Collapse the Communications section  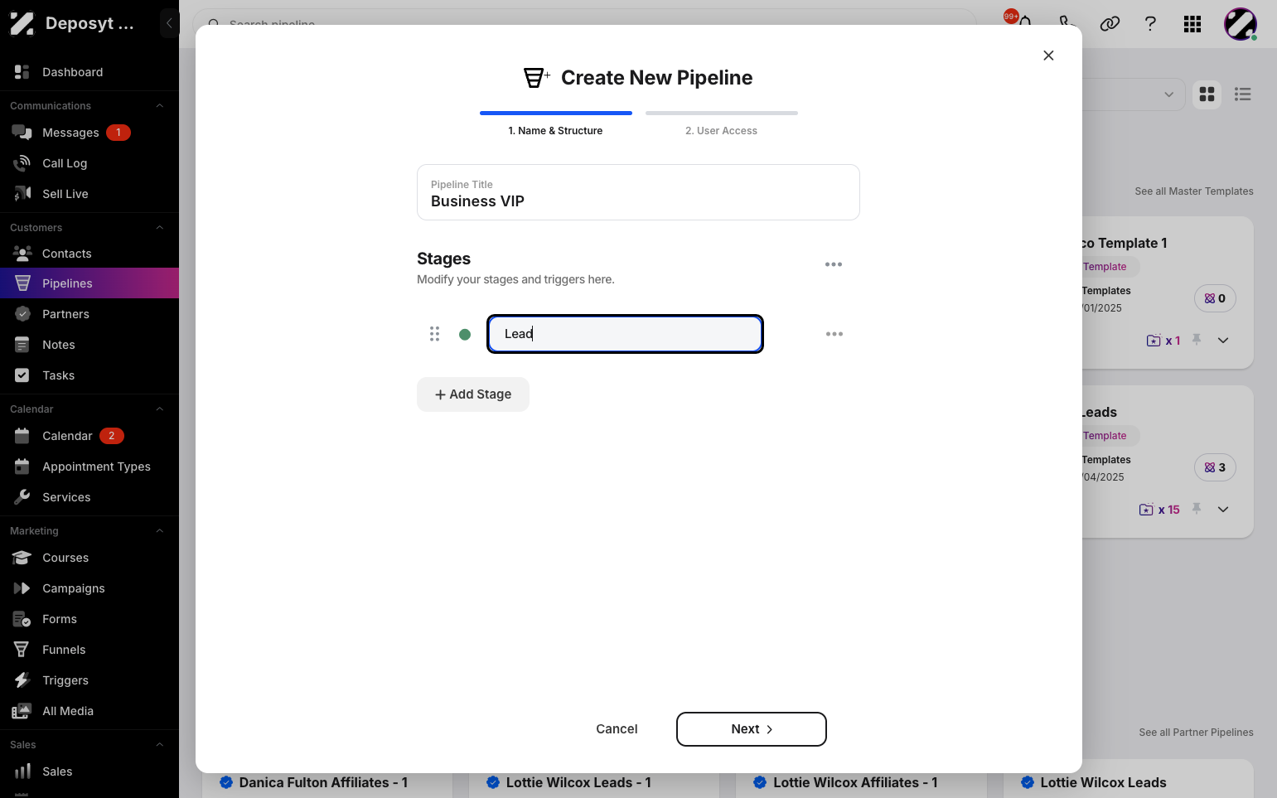pyautogui.click(x=160, y=106)
